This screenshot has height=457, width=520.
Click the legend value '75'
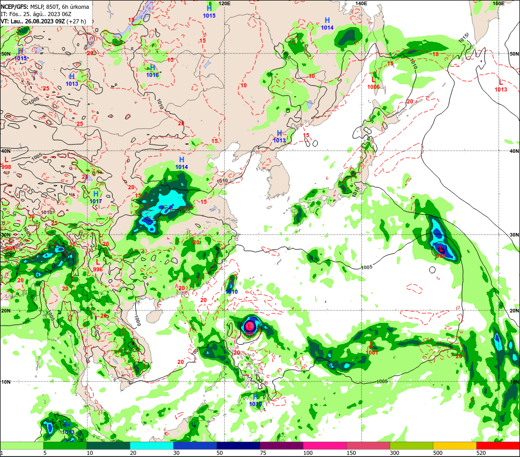click(263, 453)
